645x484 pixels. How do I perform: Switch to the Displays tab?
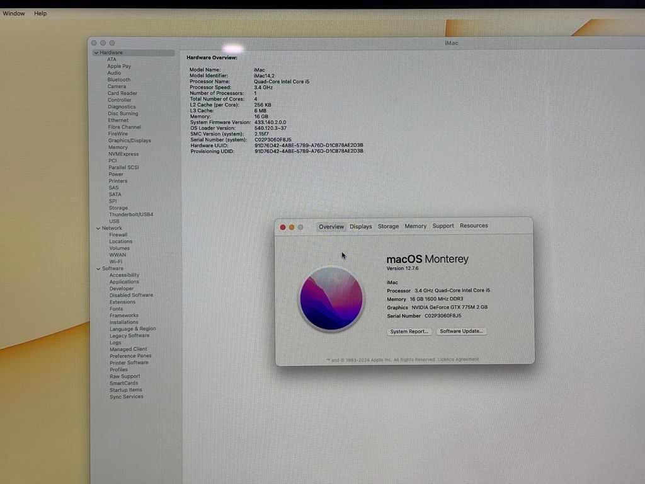(x=361, y=226)
